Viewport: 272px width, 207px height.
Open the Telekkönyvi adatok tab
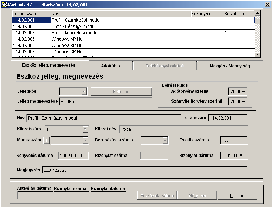click(165, 66)
